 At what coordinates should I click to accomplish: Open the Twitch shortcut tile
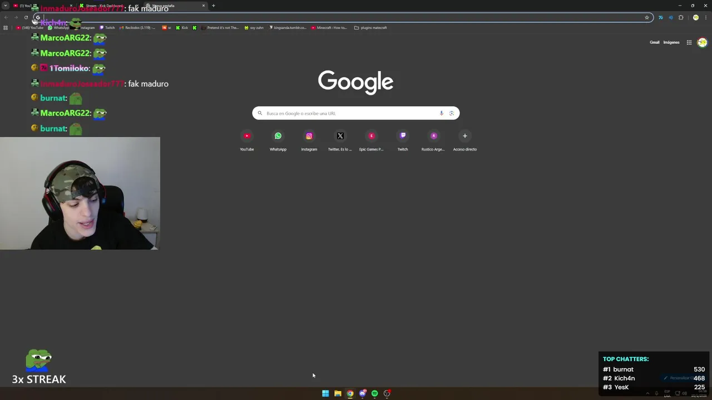pos(403,141)
